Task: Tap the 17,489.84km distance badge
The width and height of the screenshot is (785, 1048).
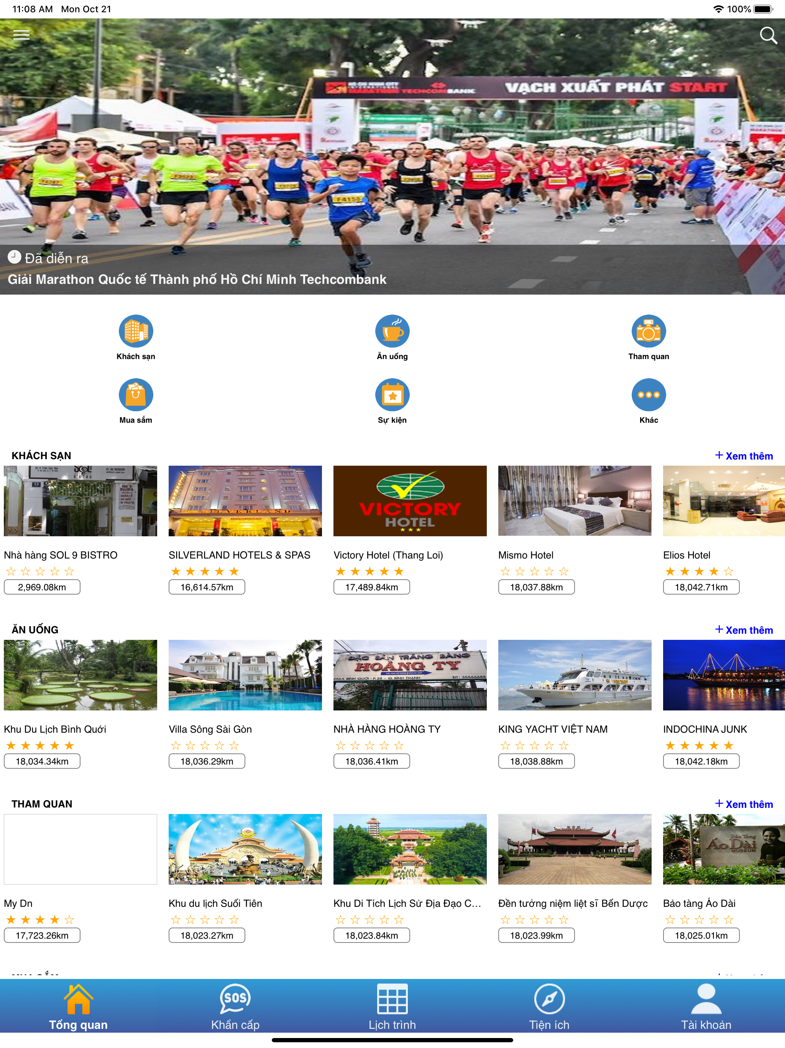Action: pos(372,587)
